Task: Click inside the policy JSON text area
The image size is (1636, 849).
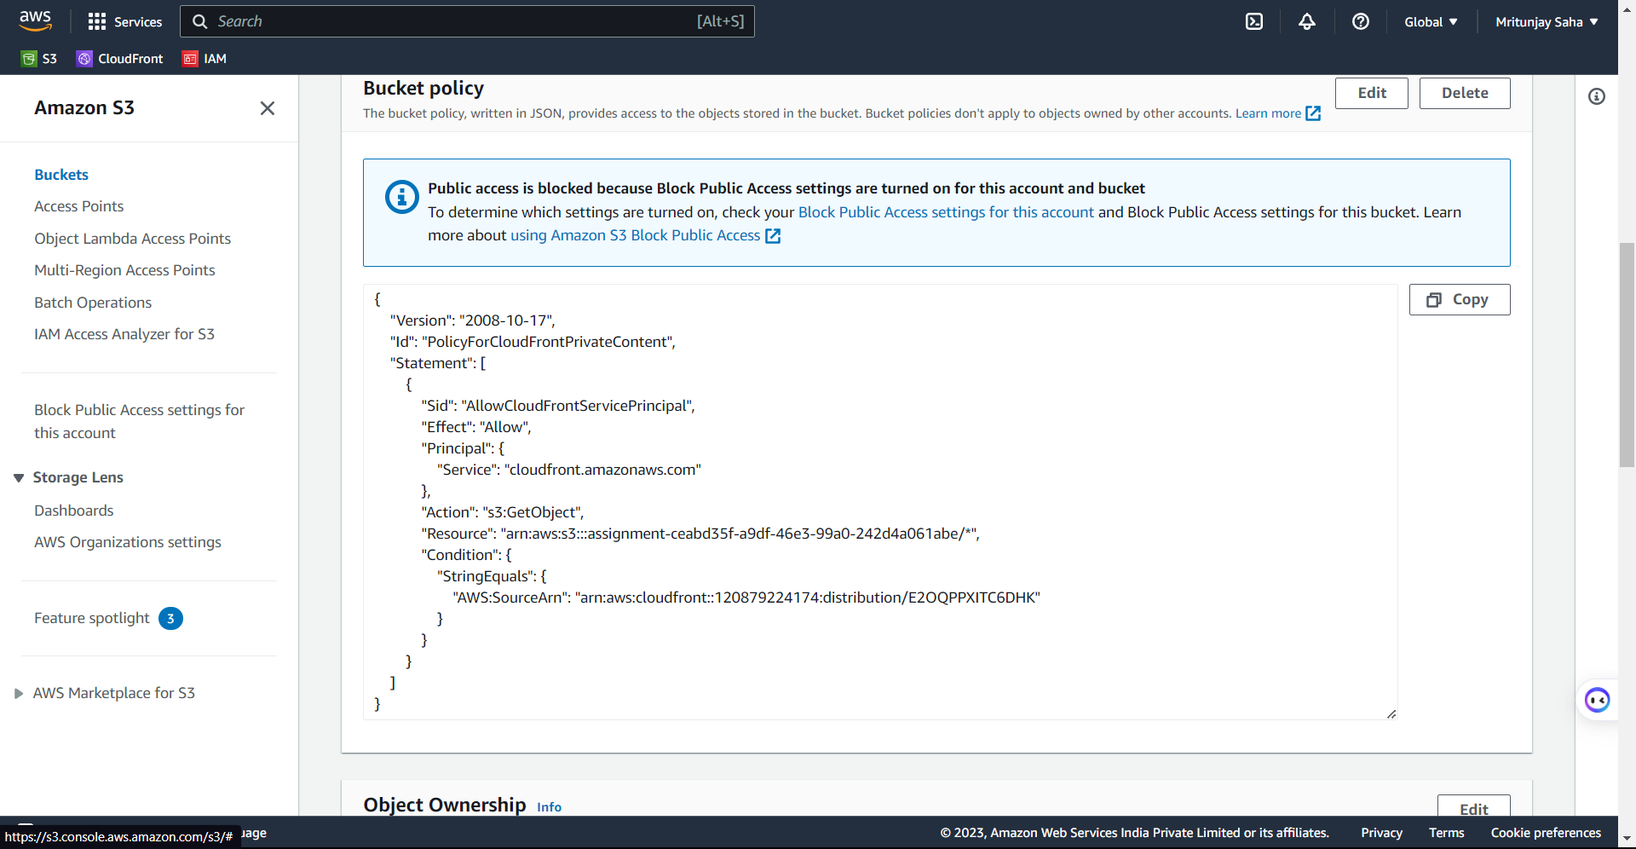Action: pyautogui.click(x=880, y=502)
